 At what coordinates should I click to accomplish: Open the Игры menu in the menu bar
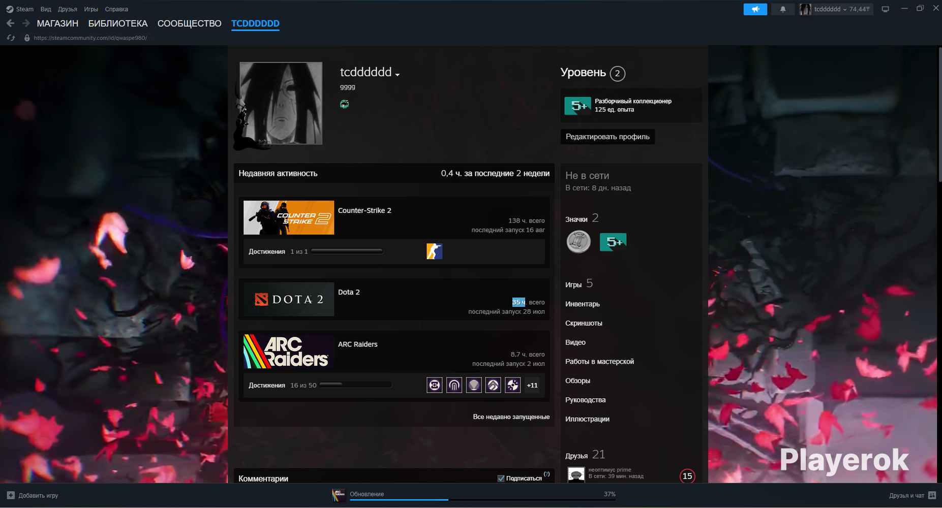point(91,9)
